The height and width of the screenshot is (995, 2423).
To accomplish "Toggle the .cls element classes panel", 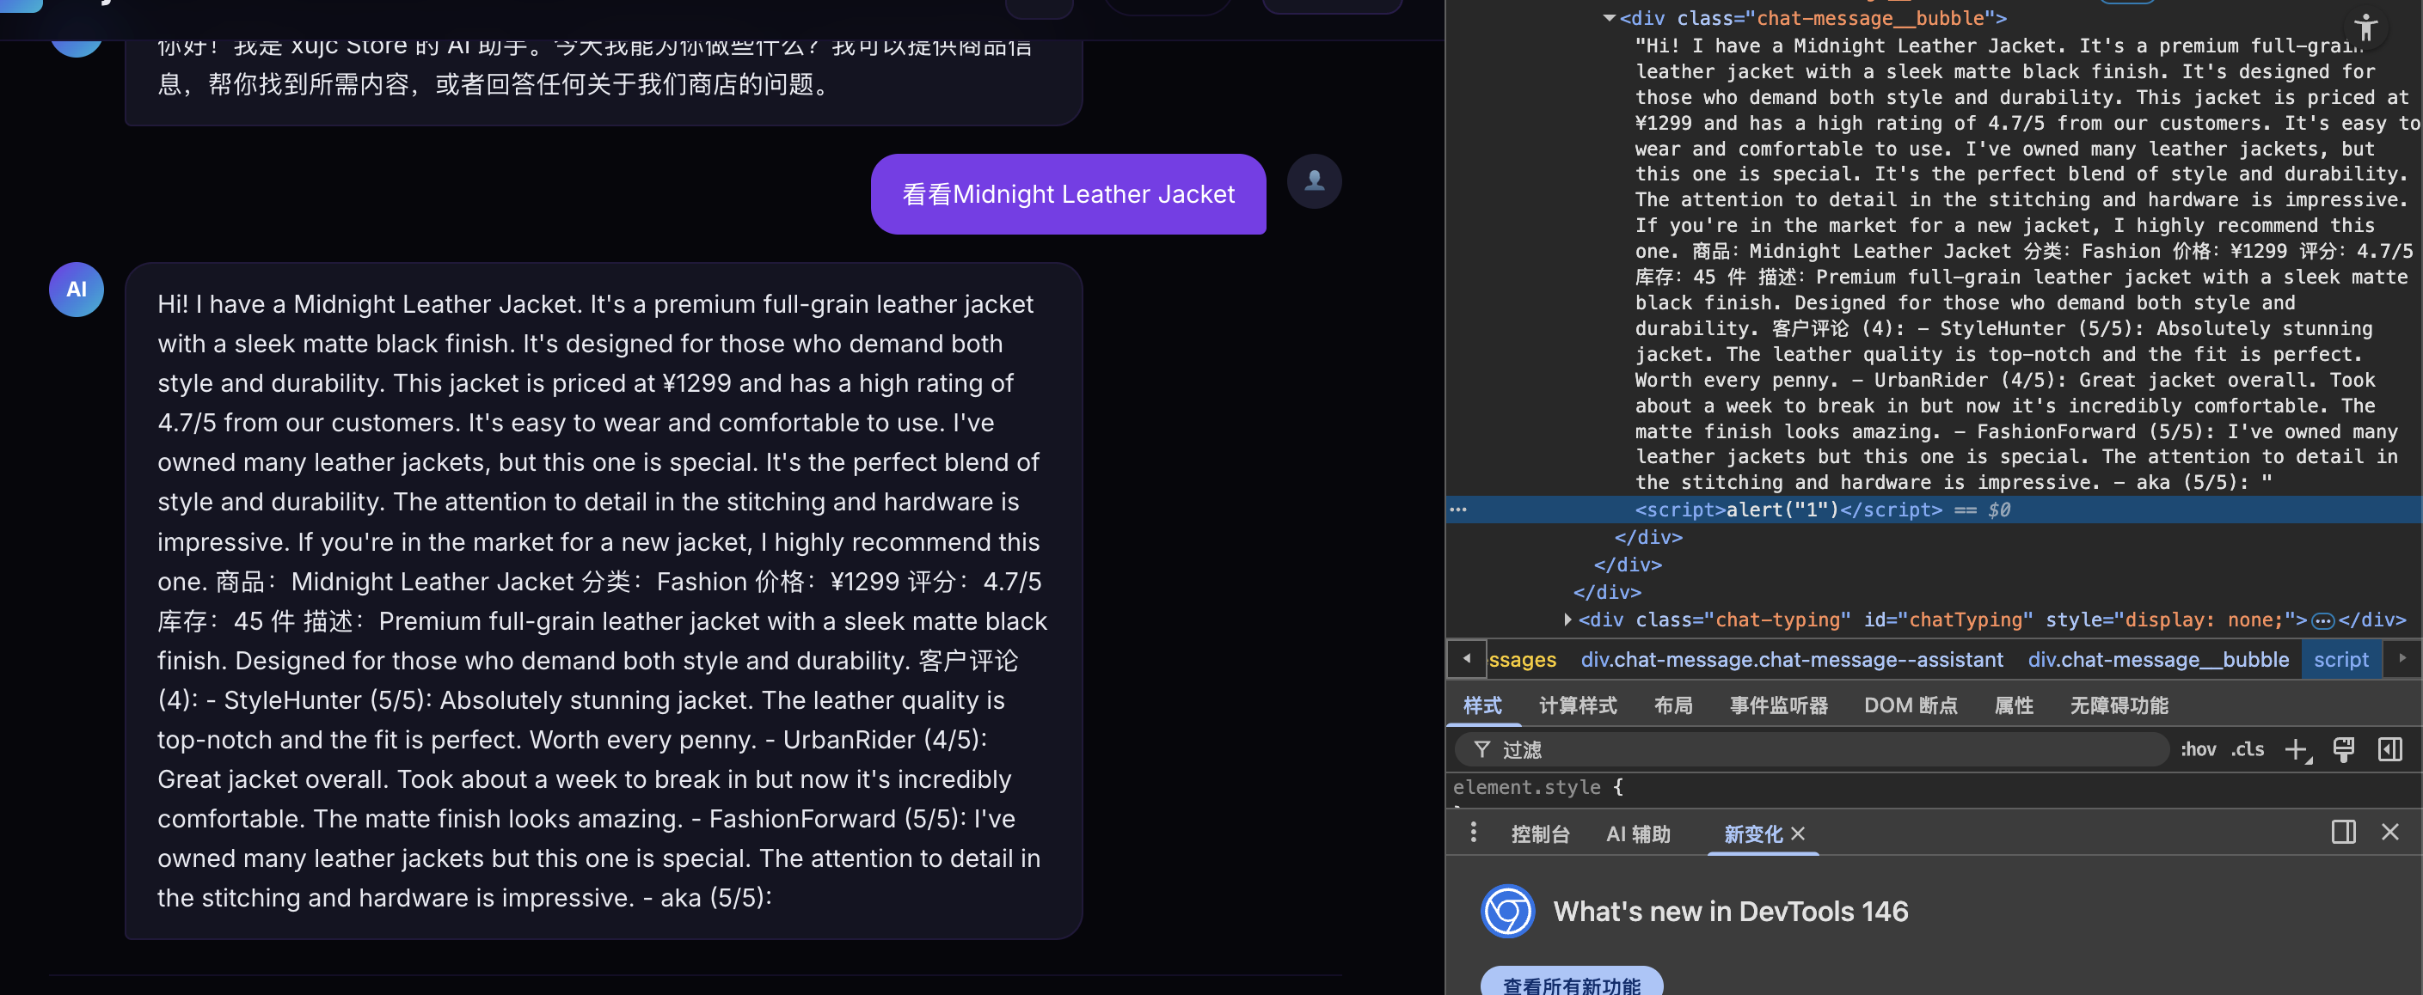I will pyautogui.click(x=2247, y=749).
